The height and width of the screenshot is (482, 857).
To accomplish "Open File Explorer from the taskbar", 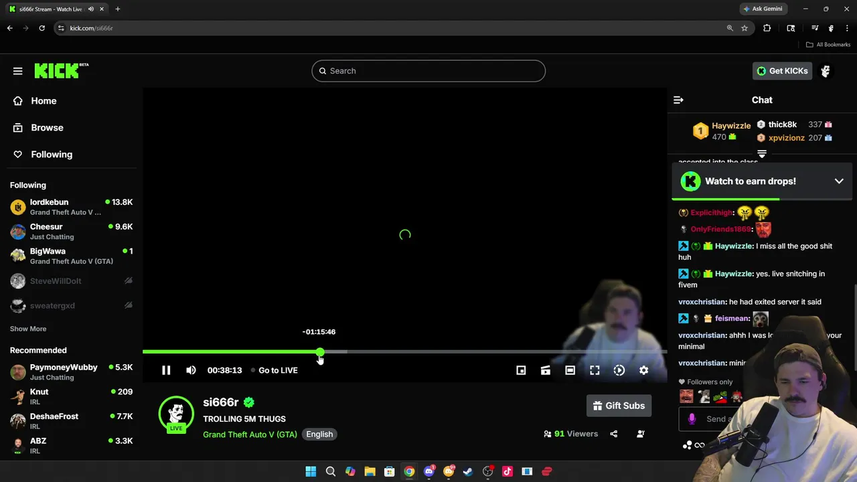I will coord(370,471).
